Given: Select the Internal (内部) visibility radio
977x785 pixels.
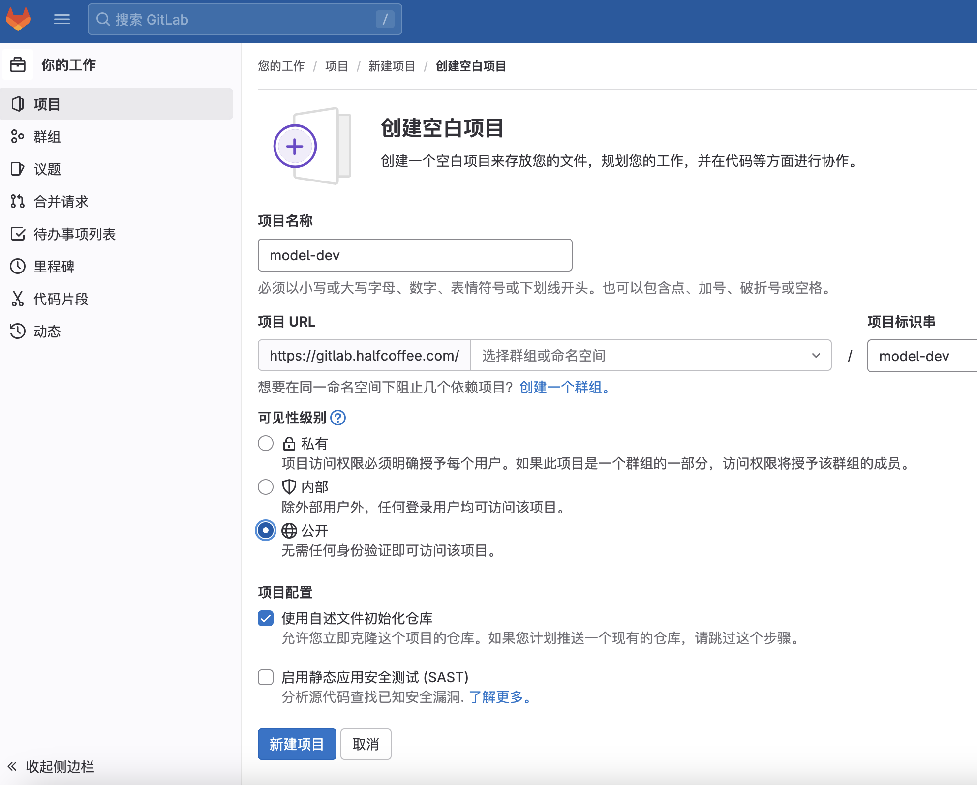Looking at the screenshot, I should (266, 487).
